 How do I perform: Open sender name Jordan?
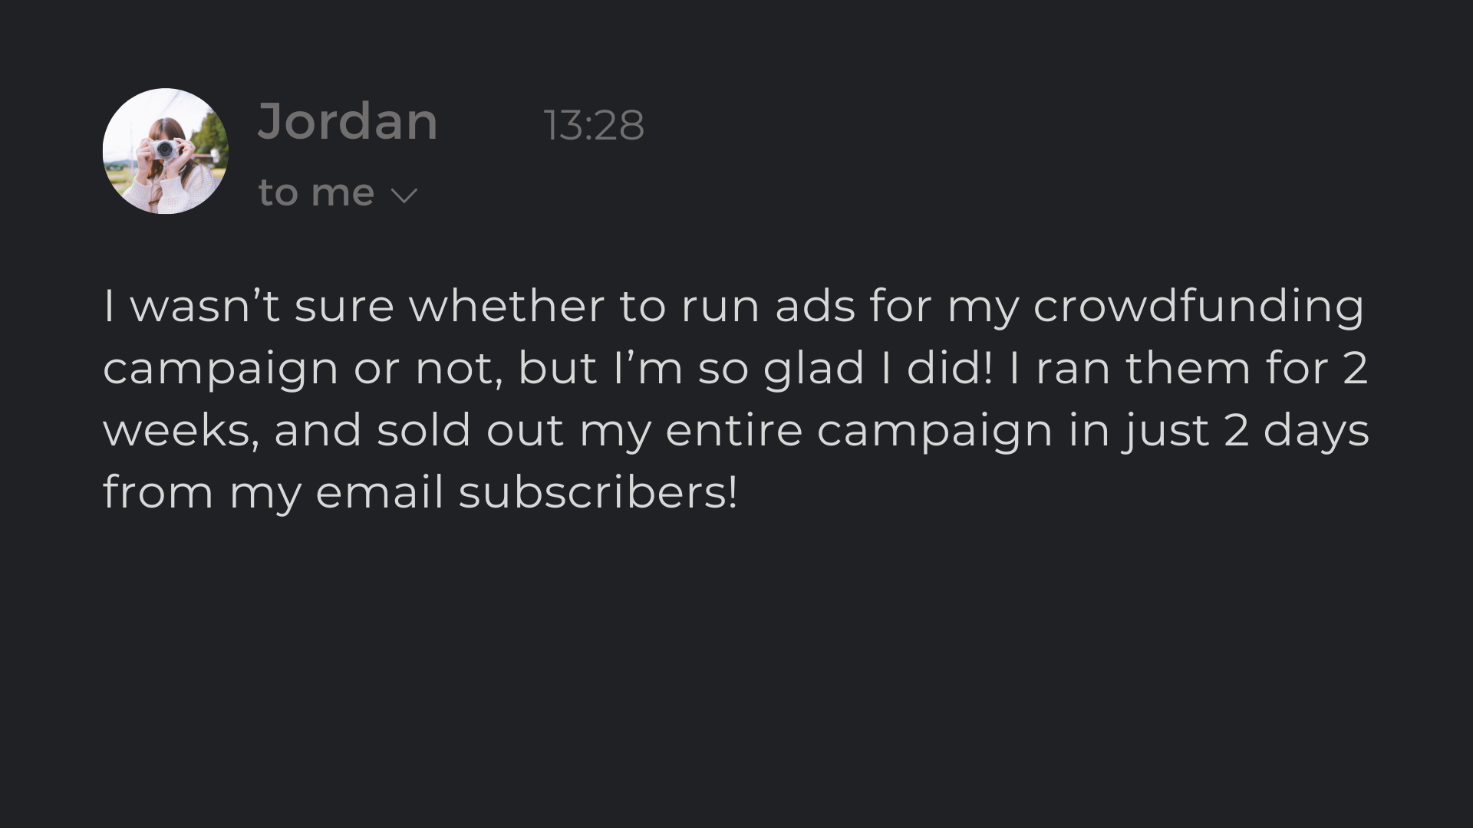click(x=348, y=121)
